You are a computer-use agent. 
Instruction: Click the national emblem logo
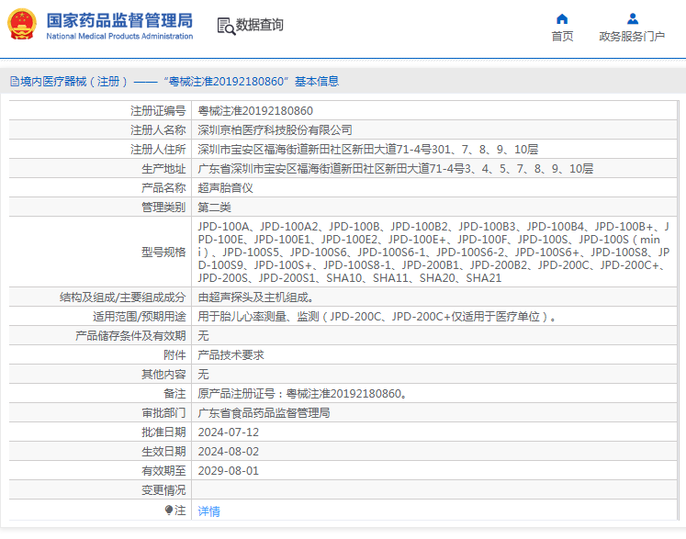click(22, 25)
